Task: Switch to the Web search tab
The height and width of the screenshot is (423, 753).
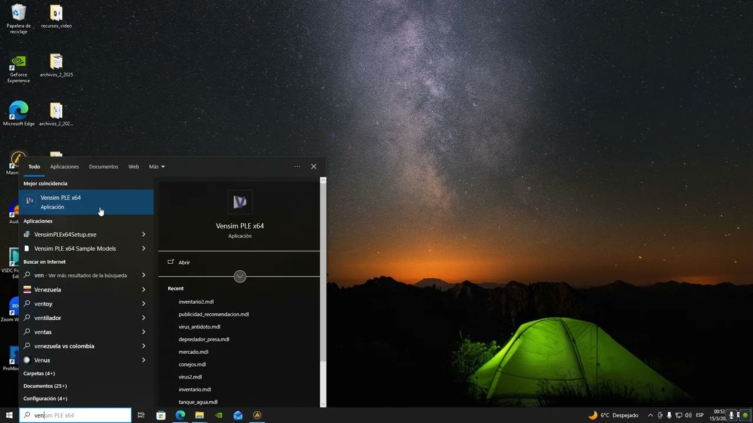Action: click(x=134, y=167)
